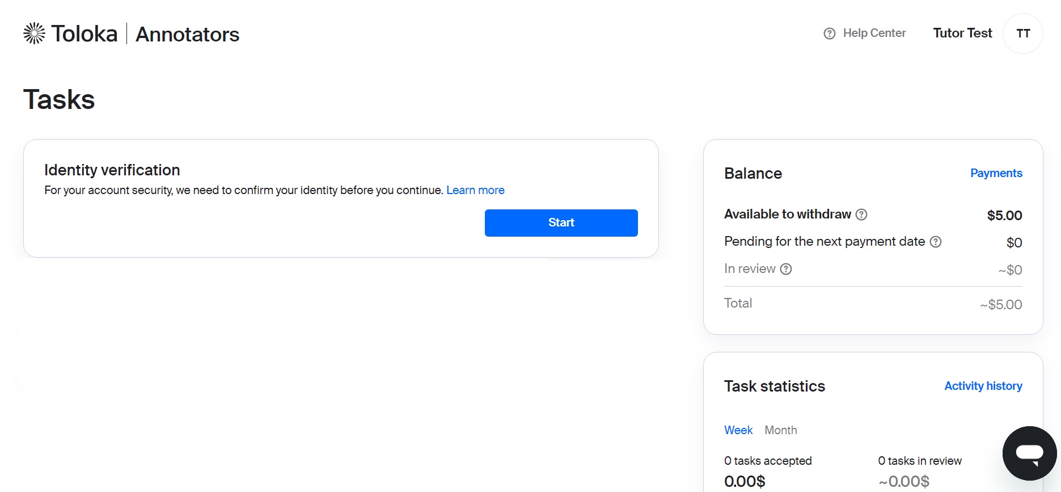1061x492 pixels.
Task: Open the Help Center link text
Action: [x=874, y=33]
